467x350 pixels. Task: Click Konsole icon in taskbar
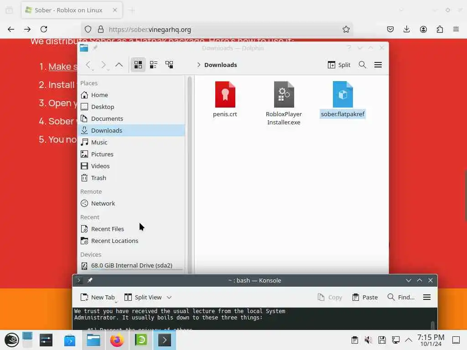click(x=164, y=340)
